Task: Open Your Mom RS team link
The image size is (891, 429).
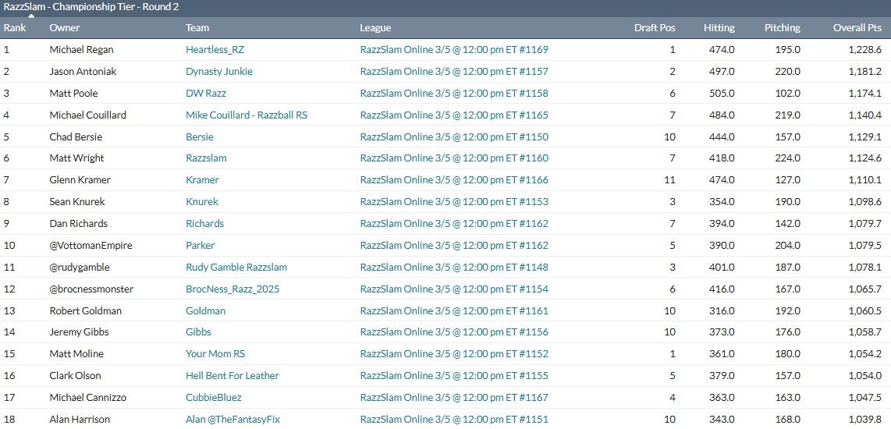Action: 215,354
